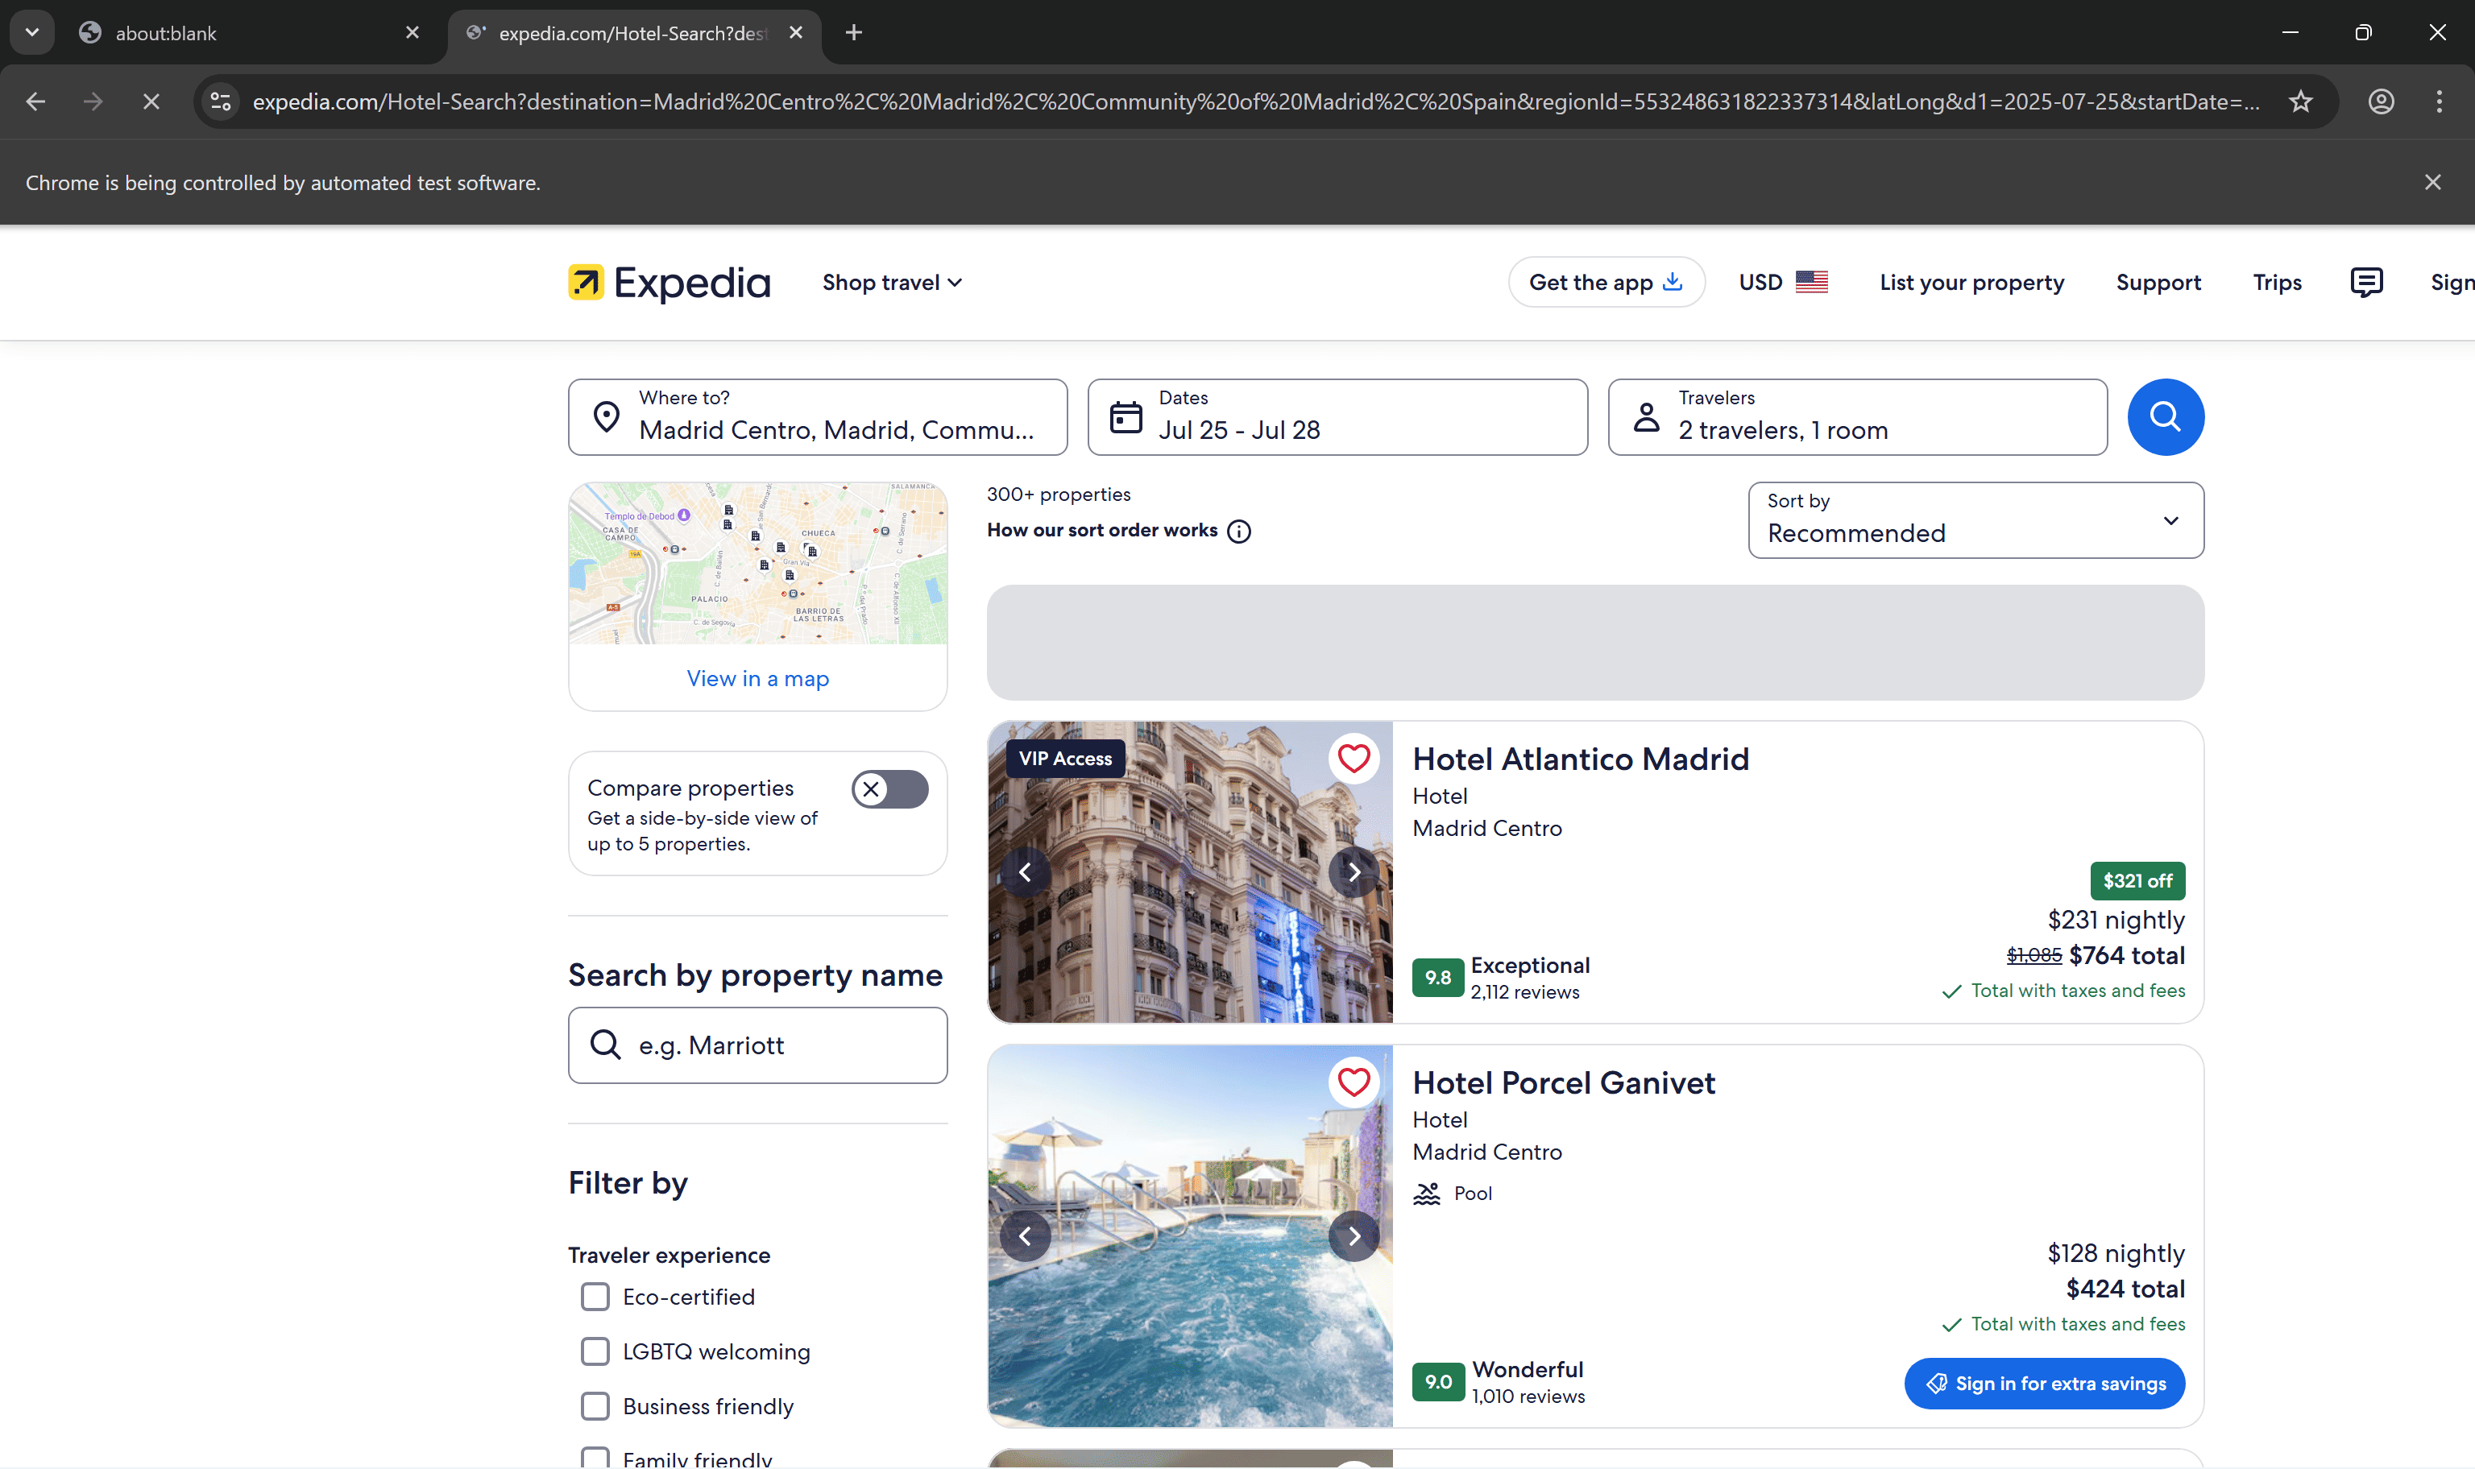Switch to the about:blank tab

point(238,33)
